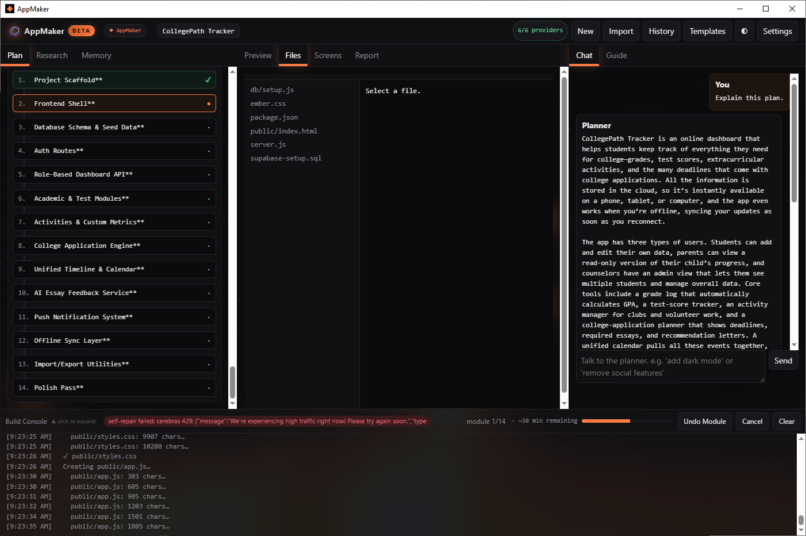Expand the Build Console
806x536 pixels.
click(51, 422)
